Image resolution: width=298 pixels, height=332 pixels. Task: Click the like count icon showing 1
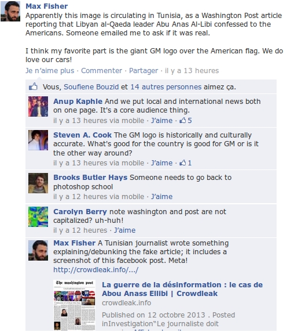186,163
